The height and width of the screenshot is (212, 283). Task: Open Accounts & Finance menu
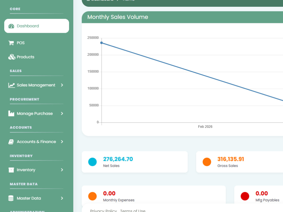37,142
